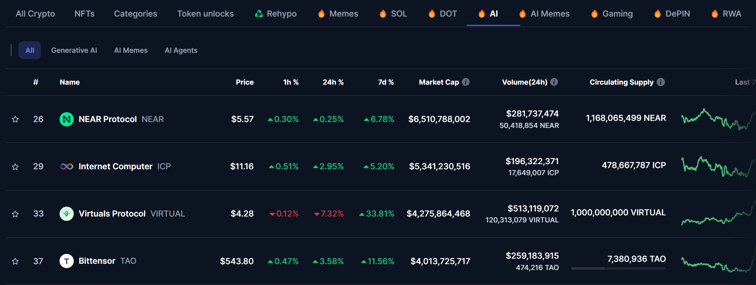The width and height of the screenshot is (756, 285).
Task: Click the Internet Computer infinity logo
Action: 67,167
